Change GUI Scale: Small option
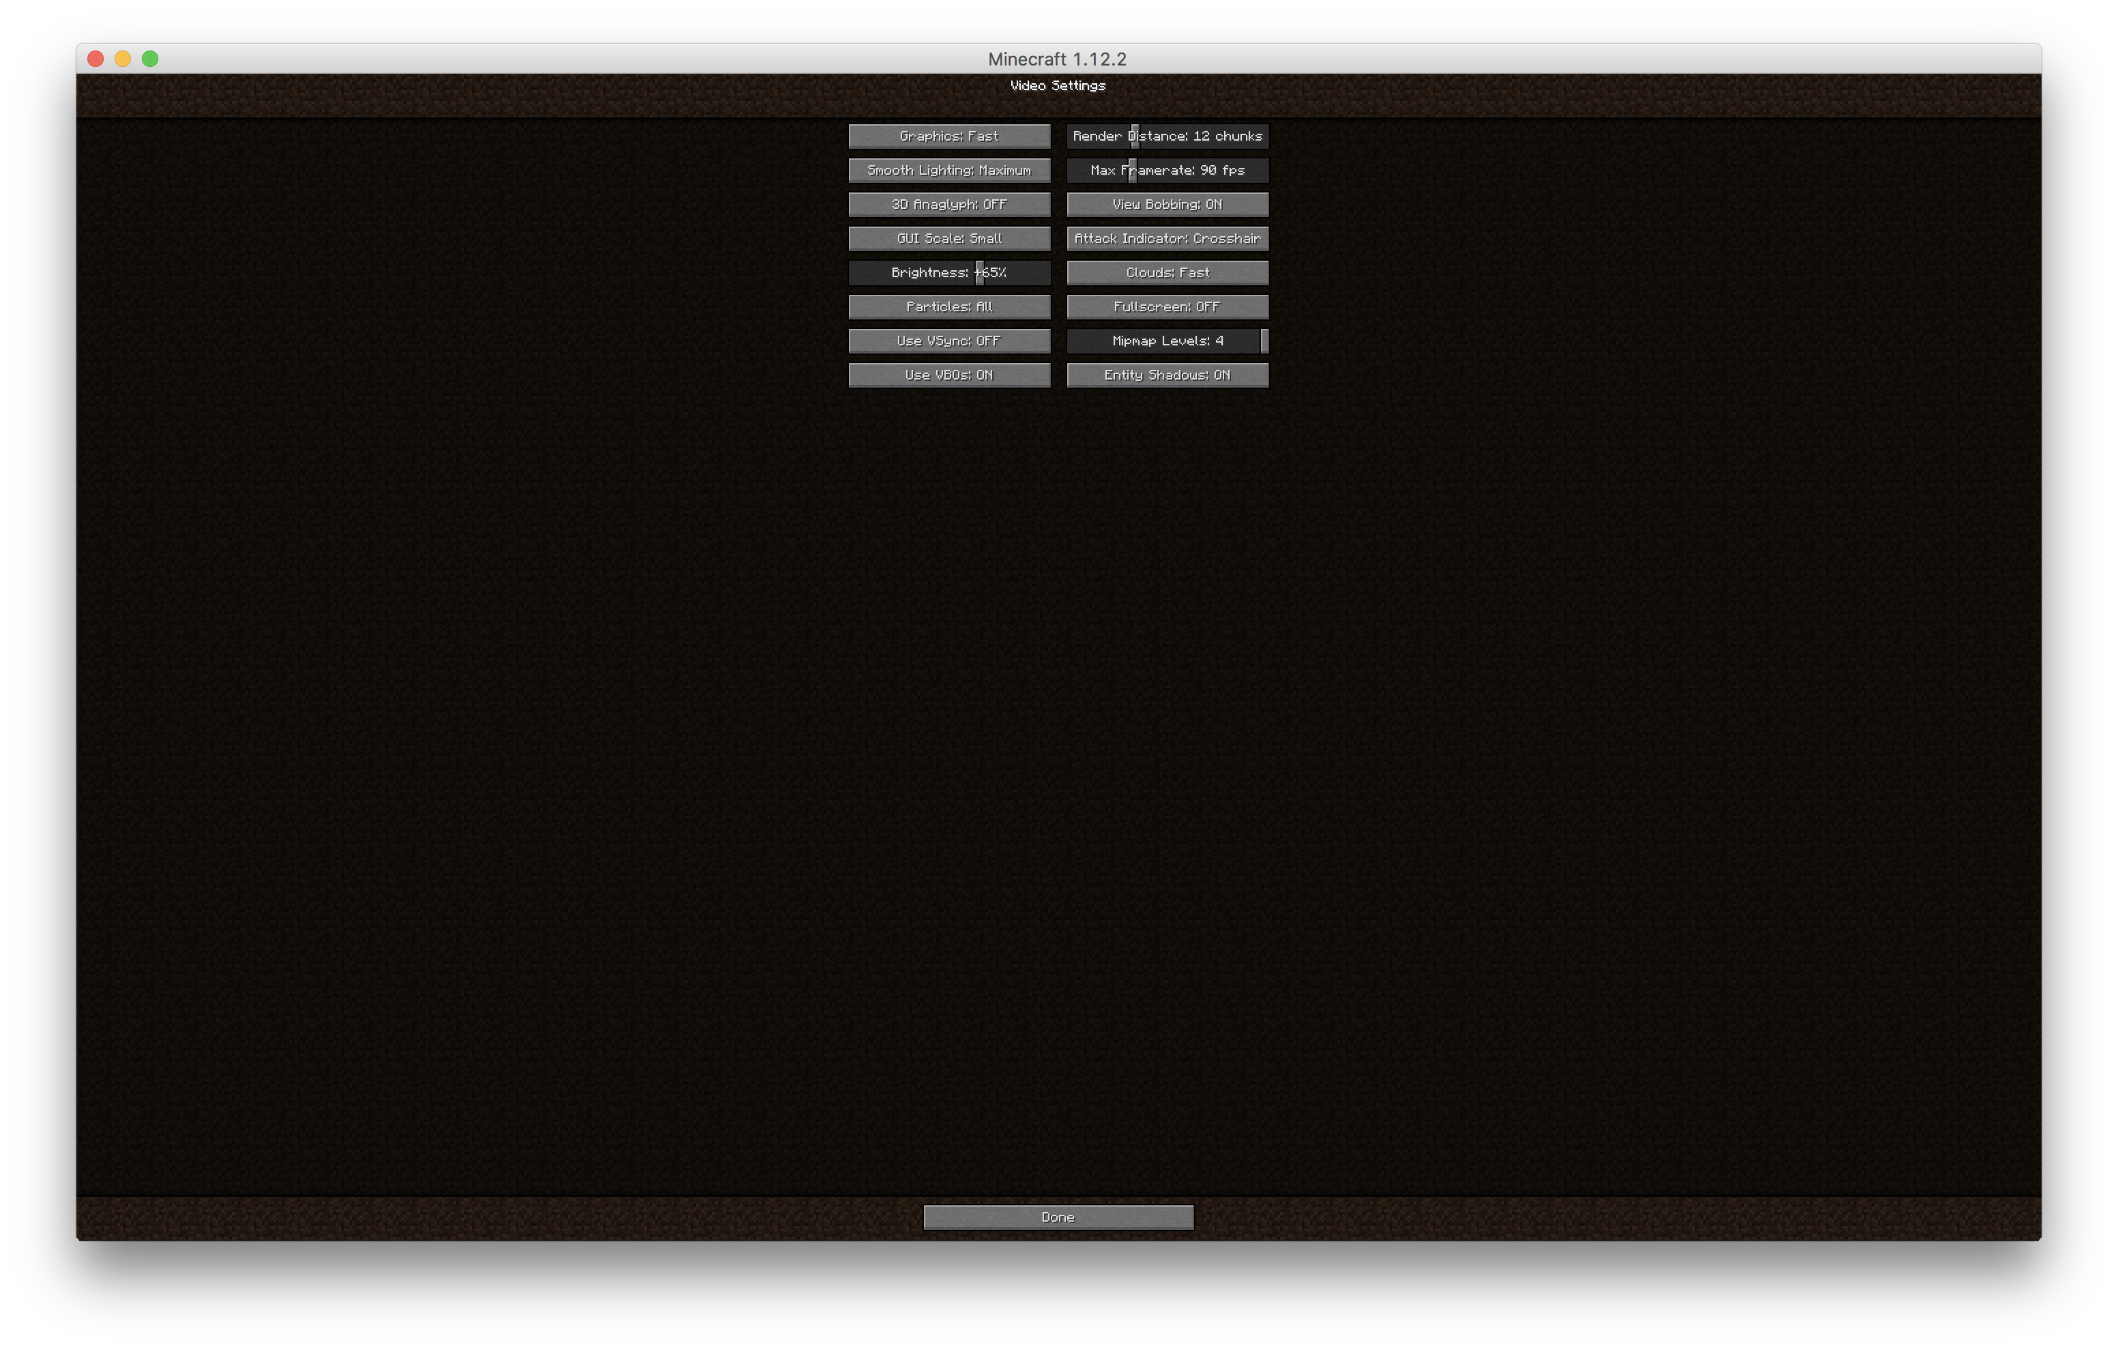The height and width of the screenshot is (1350, 2118). [x=948, y=238]
